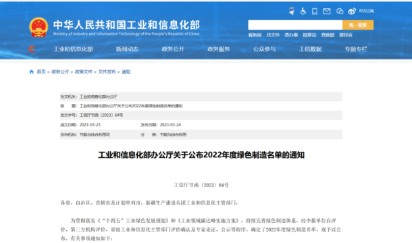Click the salutation line starting 各省、自治区
Image resolution: width=412 pixels, height=243 pixels.
pos(149,202)
